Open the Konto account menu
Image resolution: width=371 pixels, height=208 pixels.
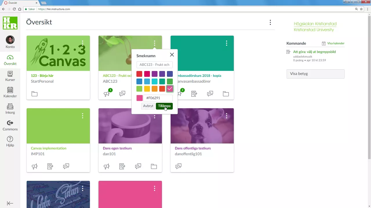point(10,42)
